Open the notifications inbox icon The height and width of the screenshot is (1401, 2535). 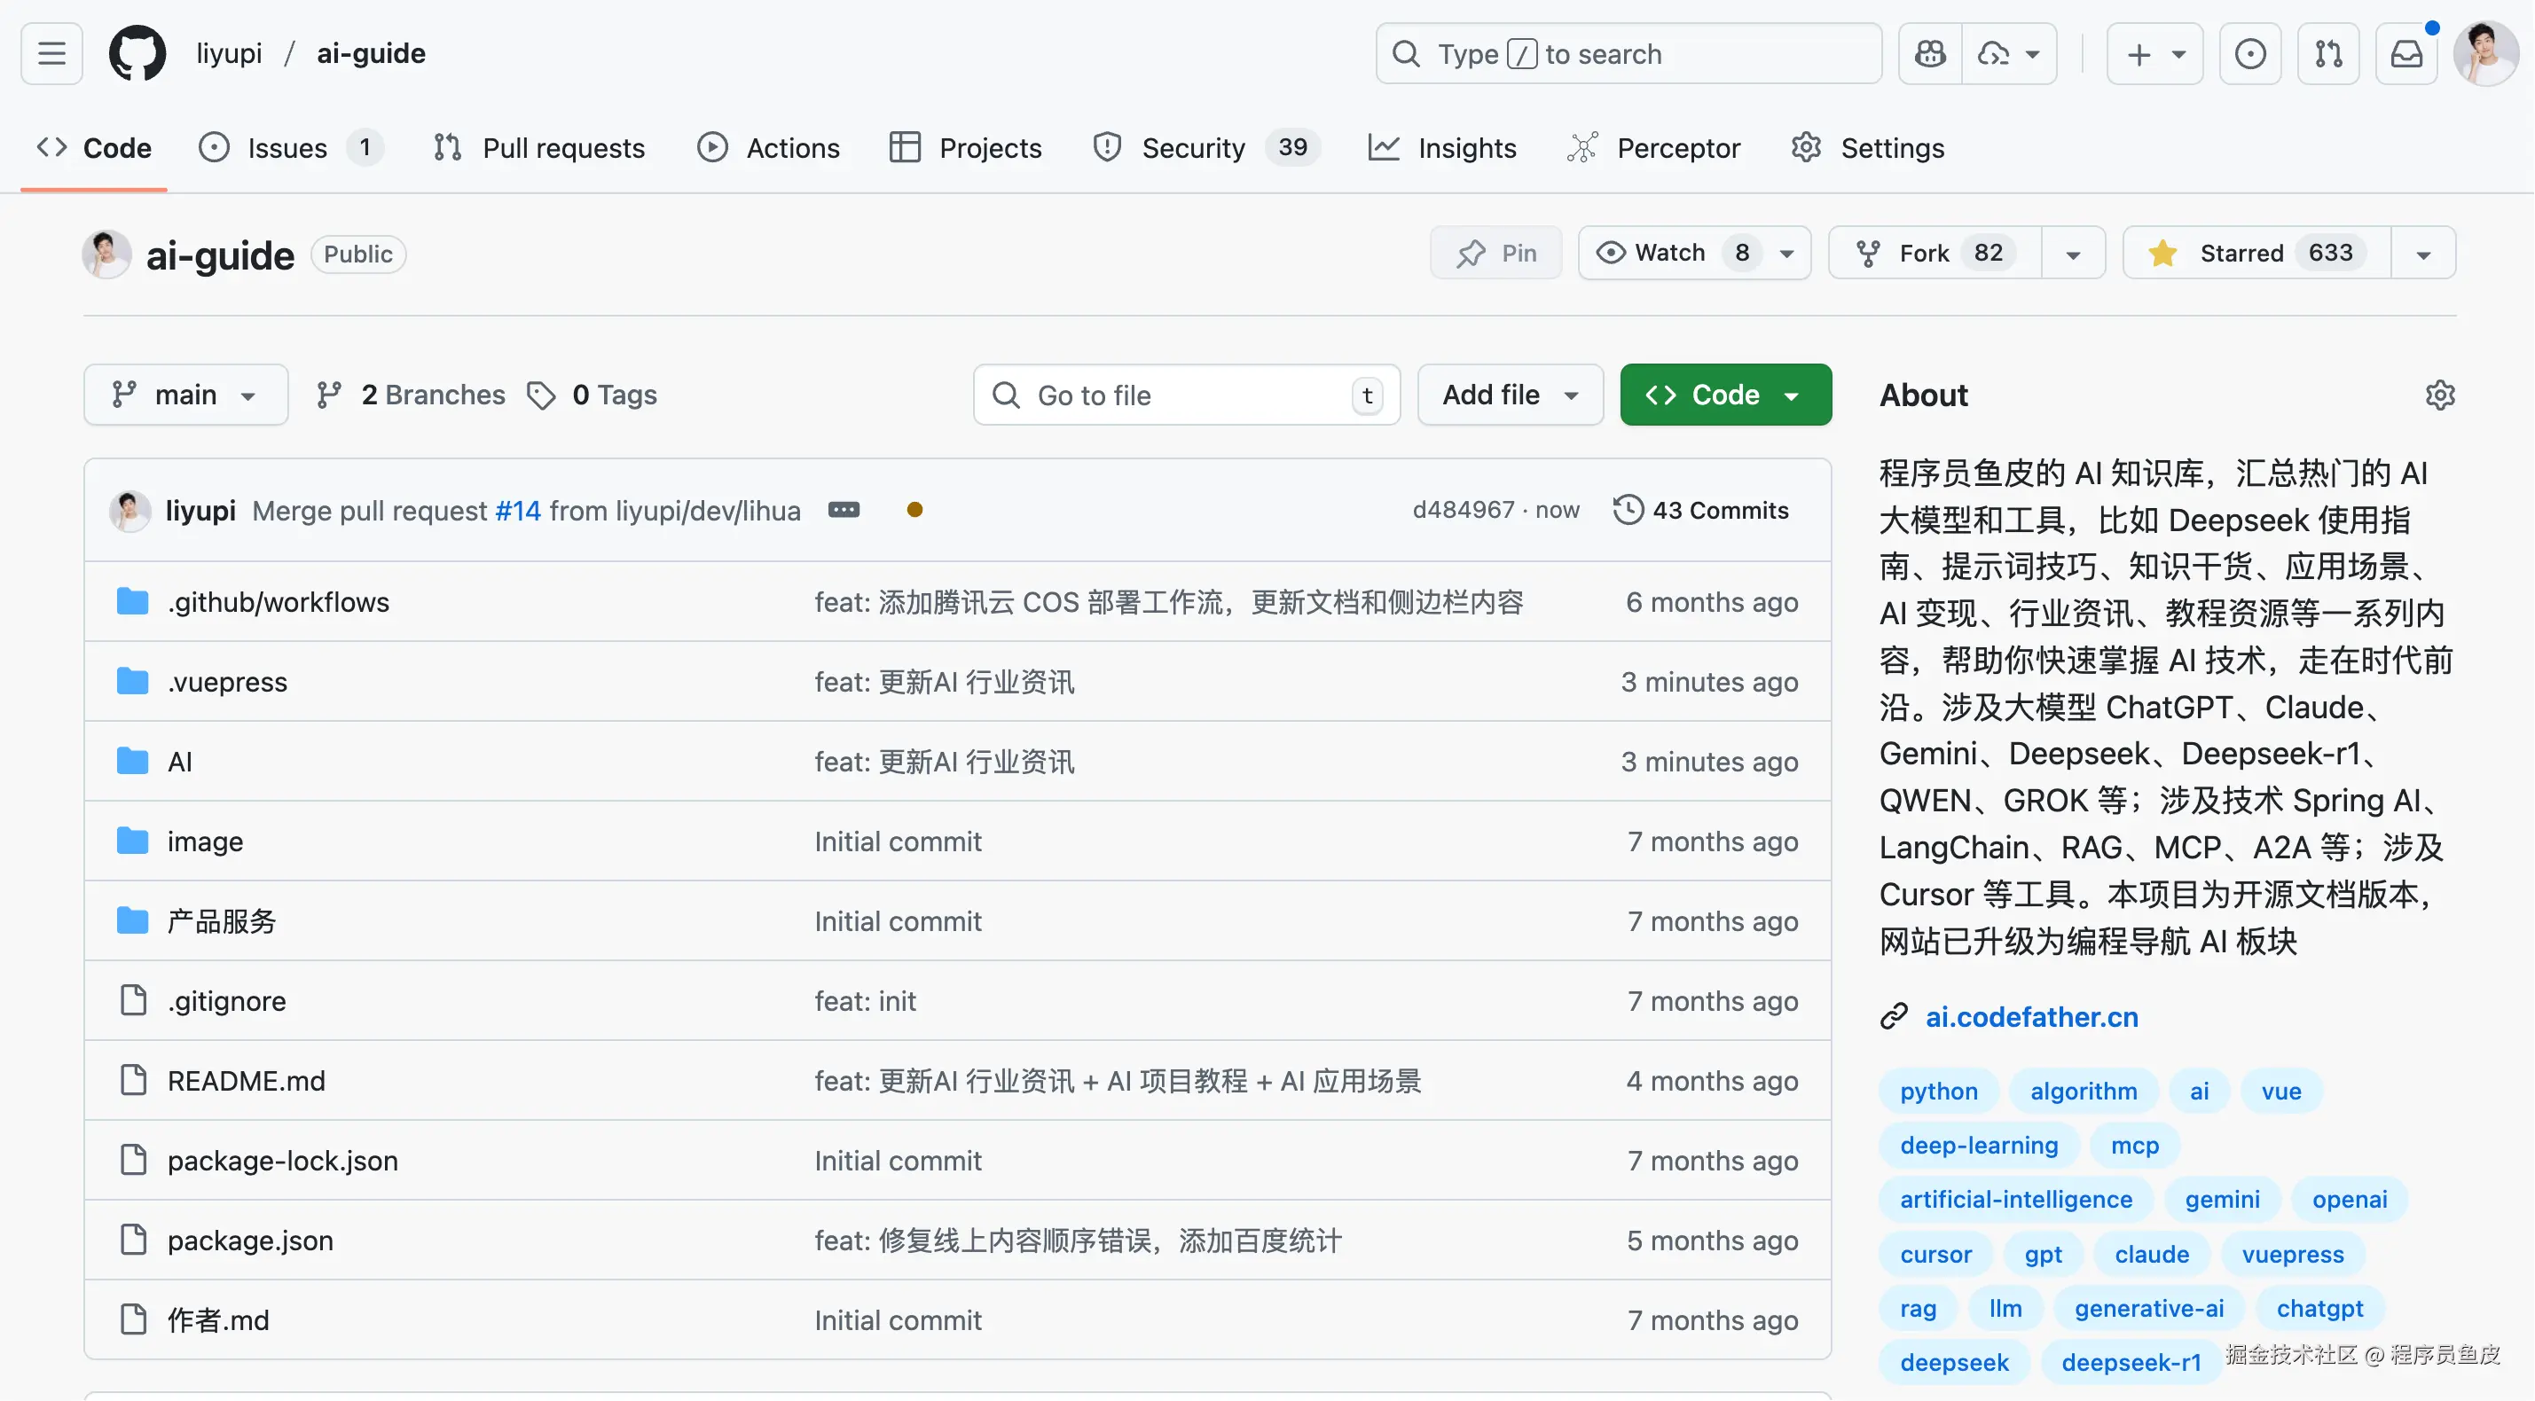point(2406,53)
